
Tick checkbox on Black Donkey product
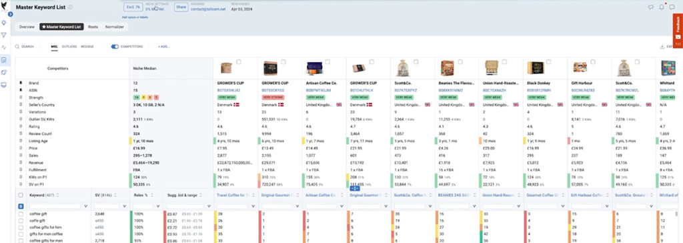tap(548, 62)
